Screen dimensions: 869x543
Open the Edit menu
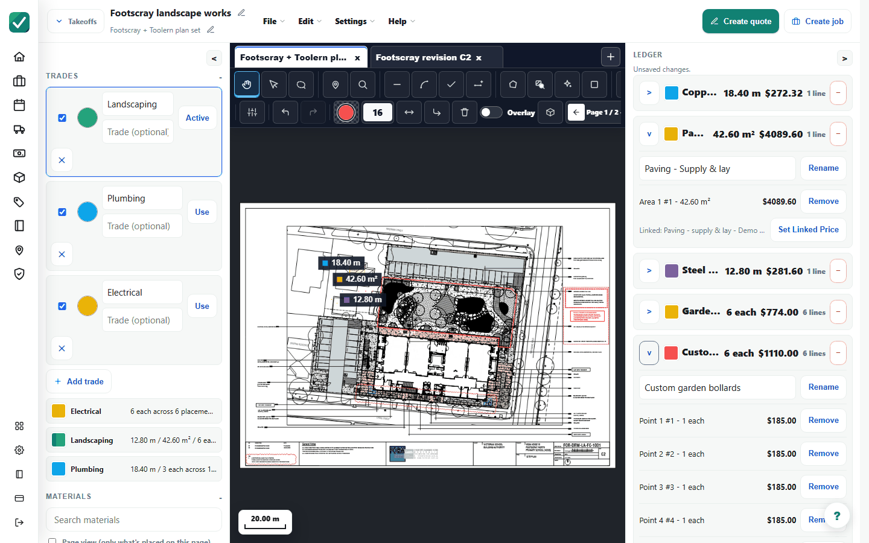(310, 21)
